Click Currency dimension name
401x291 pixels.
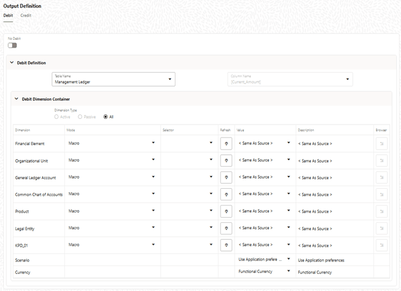coord(22,272)
